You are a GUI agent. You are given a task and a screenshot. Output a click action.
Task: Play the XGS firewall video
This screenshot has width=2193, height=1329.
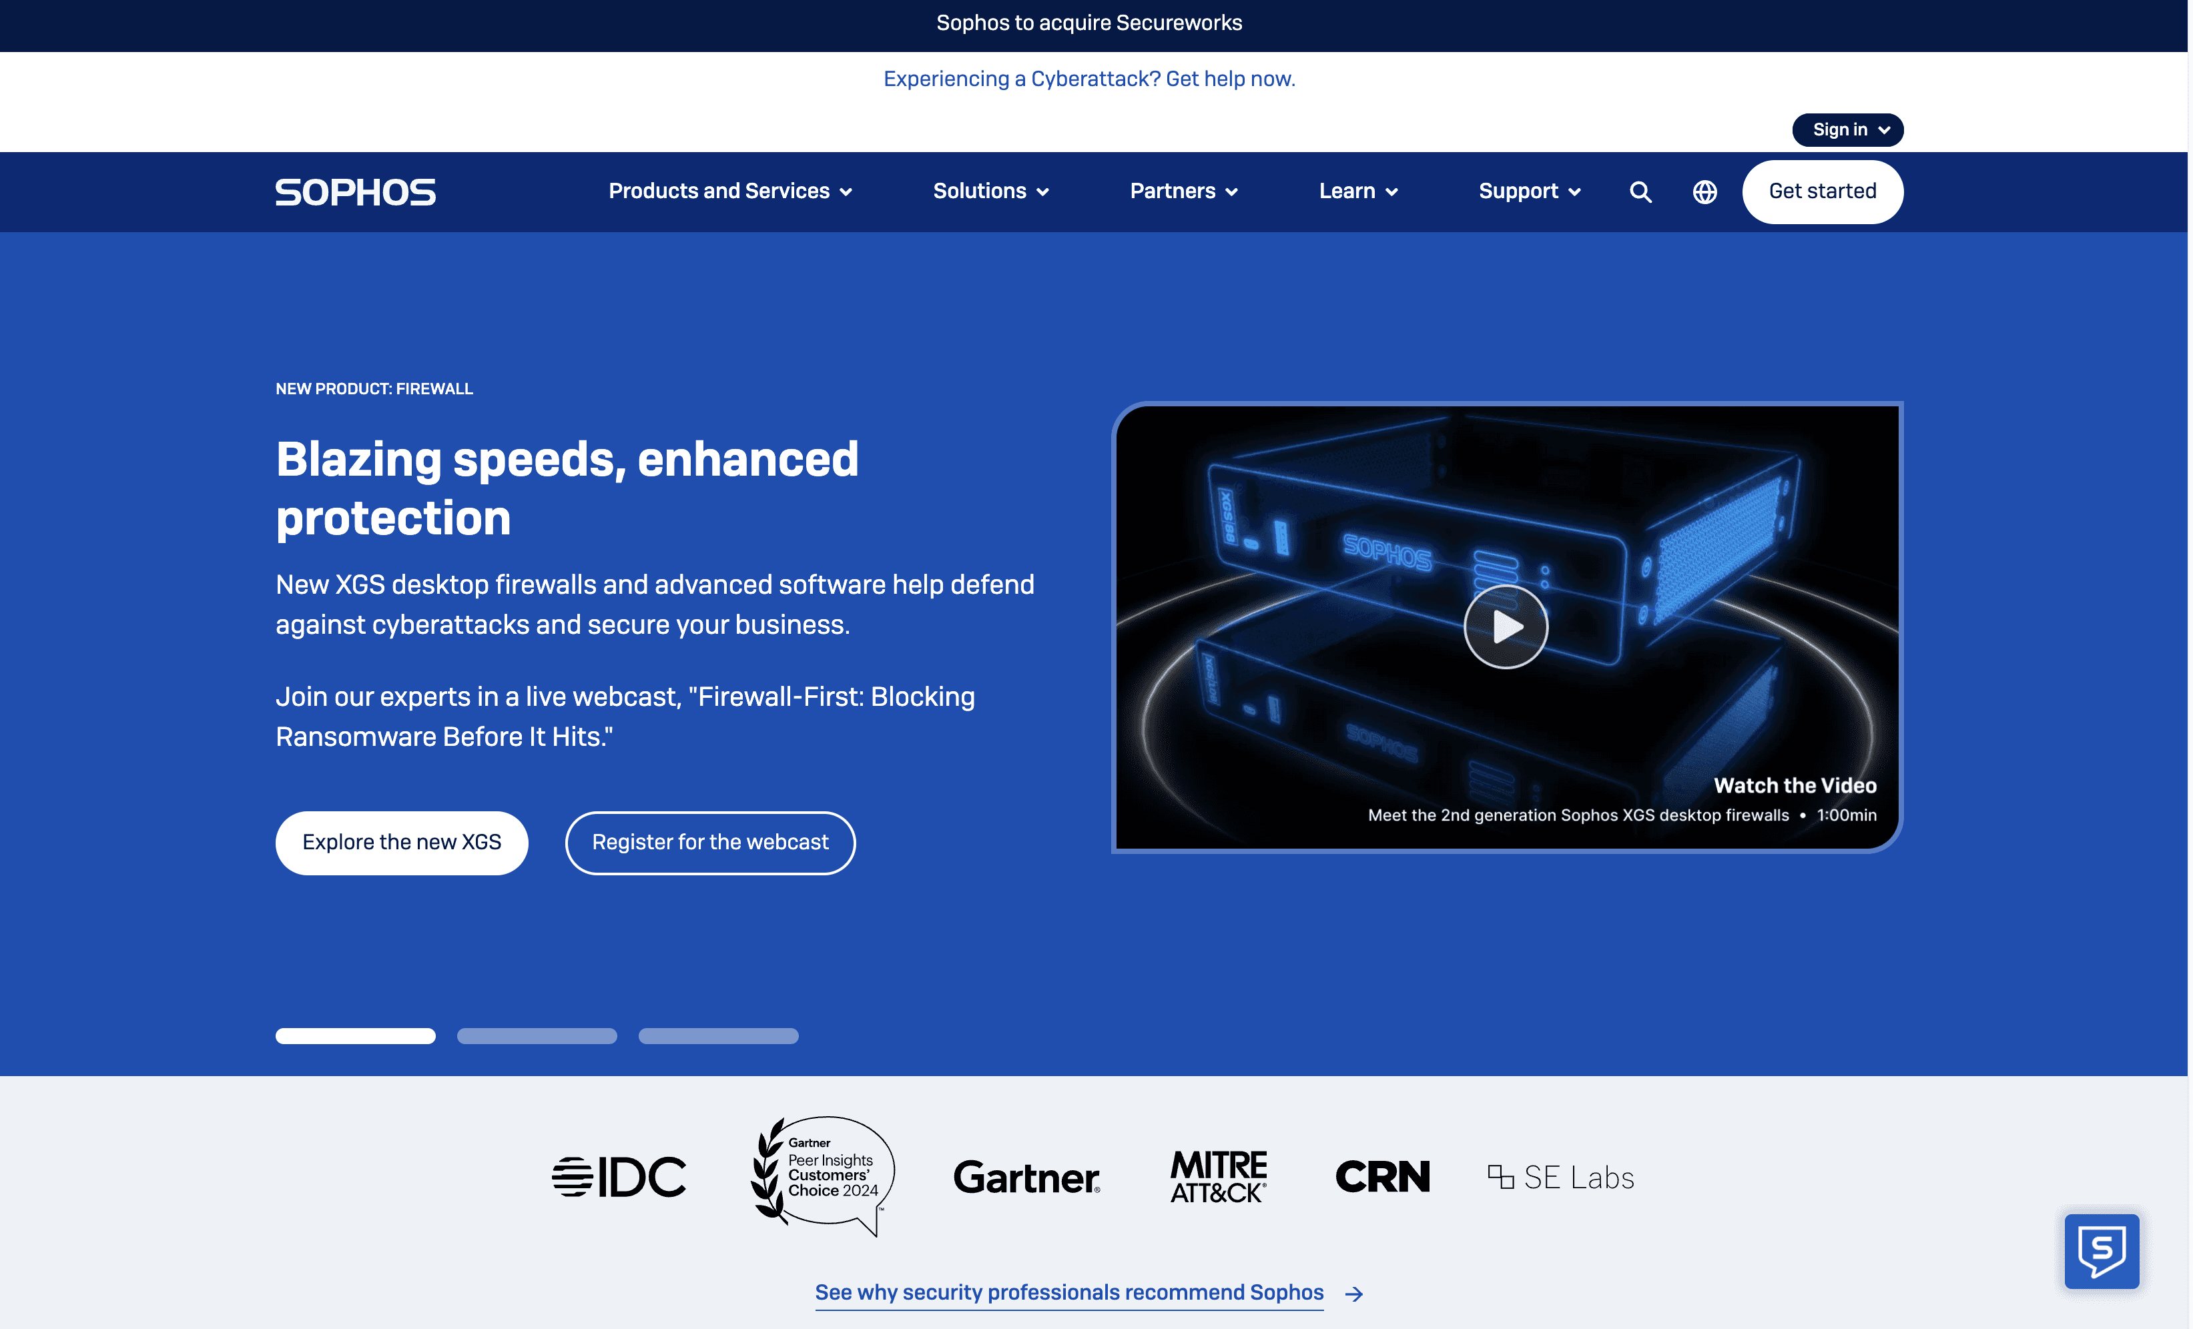(1505, 627)
